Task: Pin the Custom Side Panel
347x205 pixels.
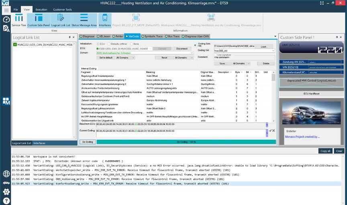Action: click(x=337, y=37)
